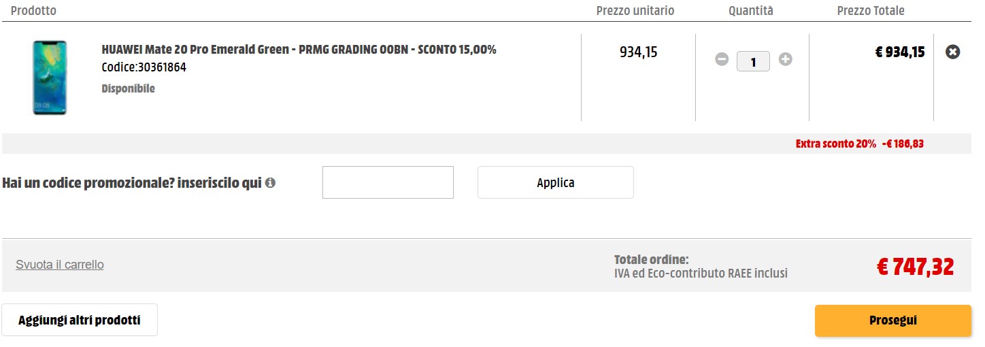The image size is (985, 347).
Task: Click Aggiungi altri prodotti button
Action: point(80,320)
